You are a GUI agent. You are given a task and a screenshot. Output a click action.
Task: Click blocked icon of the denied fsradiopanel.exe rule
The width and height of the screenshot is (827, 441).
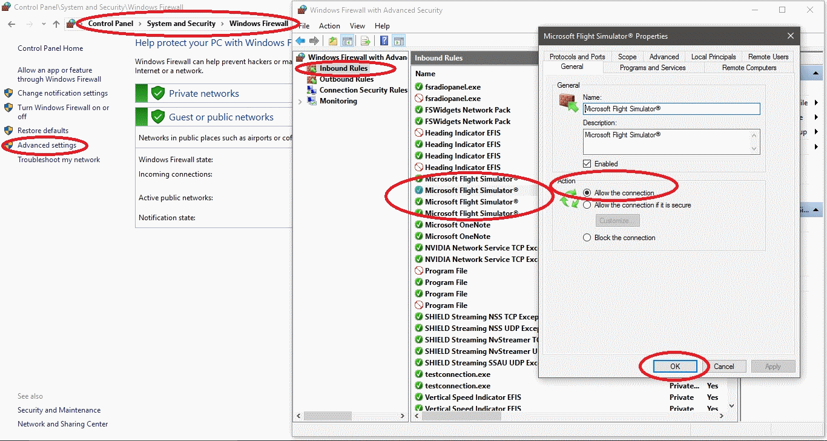point(419,99)
